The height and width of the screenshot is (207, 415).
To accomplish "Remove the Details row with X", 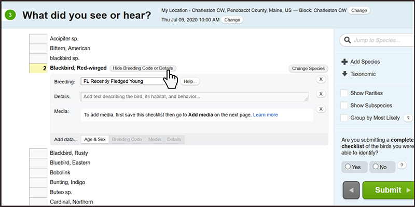I will [x=321, y=94].
